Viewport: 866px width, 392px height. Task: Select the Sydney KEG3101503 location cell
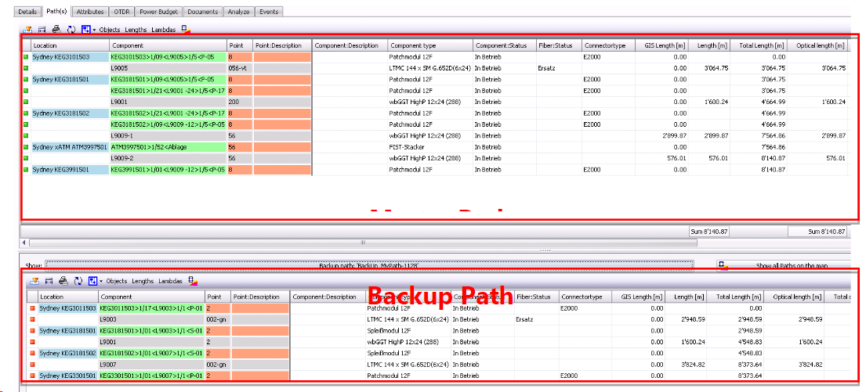pyautogui.click(x=70, y=57)
